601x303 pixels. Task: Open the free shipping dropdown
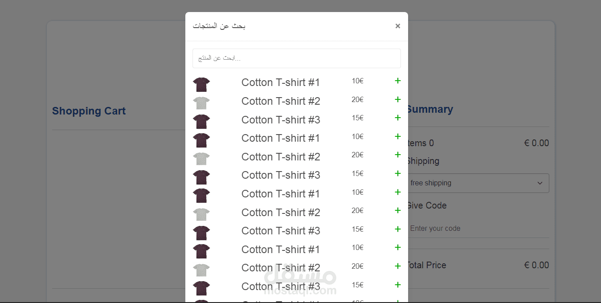(477, 183)
